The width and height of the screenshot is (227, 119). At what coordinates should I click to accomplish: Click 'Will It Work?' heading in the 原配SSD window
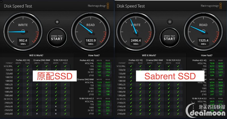[x=36, y=55]
